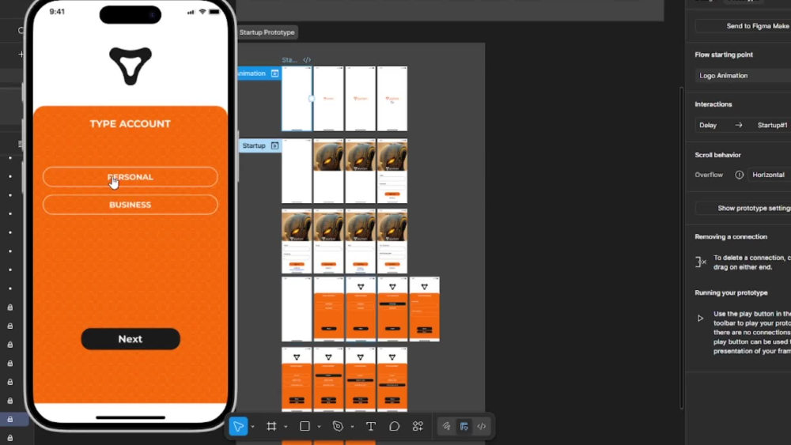Click the Logo Animation flow starting point field
Viewport: 791px width, 445px height.
pyautogui.click(x=743, y=76)
